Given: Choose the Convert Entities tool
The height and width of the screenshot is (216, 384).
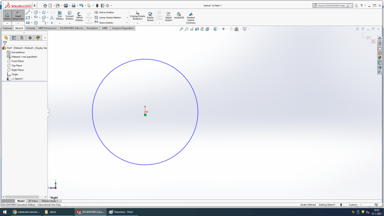Looking at the screenshot, I should pos(69,17).
